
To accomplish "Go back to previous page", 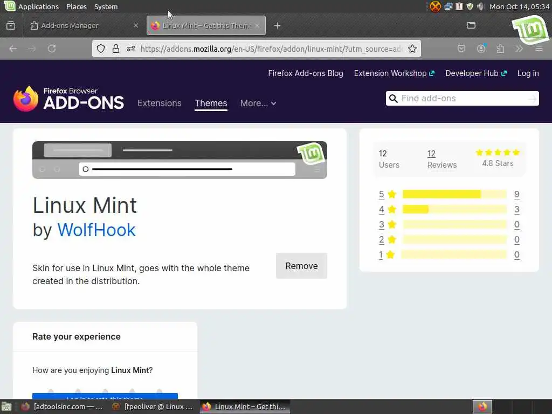I will point(13,49).
